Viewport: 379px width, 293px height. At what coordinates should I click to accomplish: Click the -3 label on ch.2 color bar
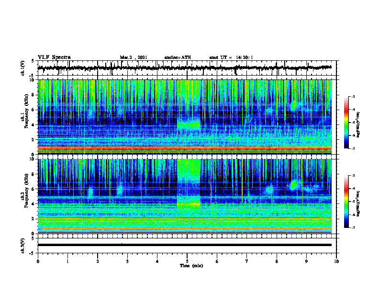coord(353,176)
